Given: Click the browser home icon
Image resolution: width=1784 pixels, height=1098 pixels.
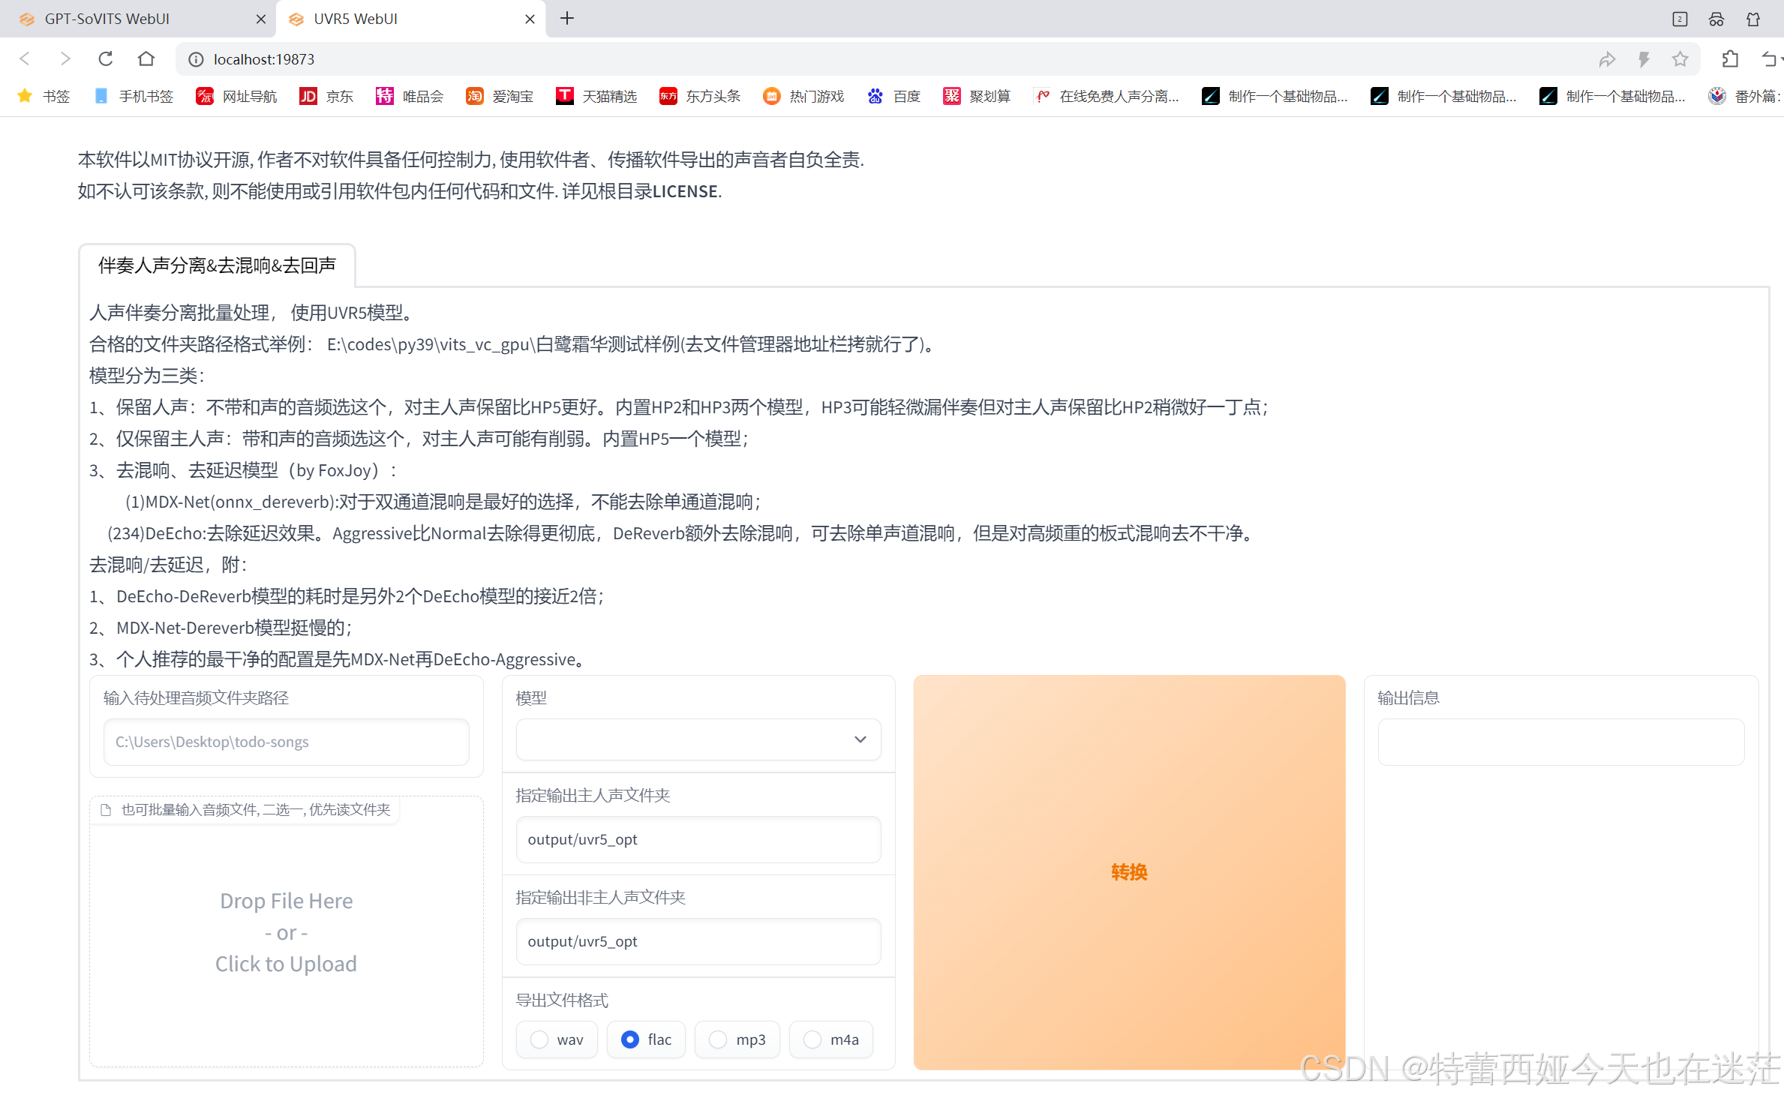Looking at the screenshot, I should click(x=146, y=58).
